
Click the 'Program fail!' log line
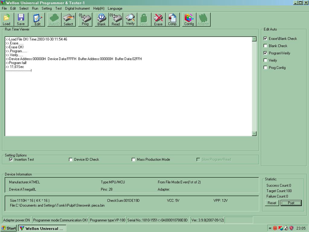click(x=16, y=63)
